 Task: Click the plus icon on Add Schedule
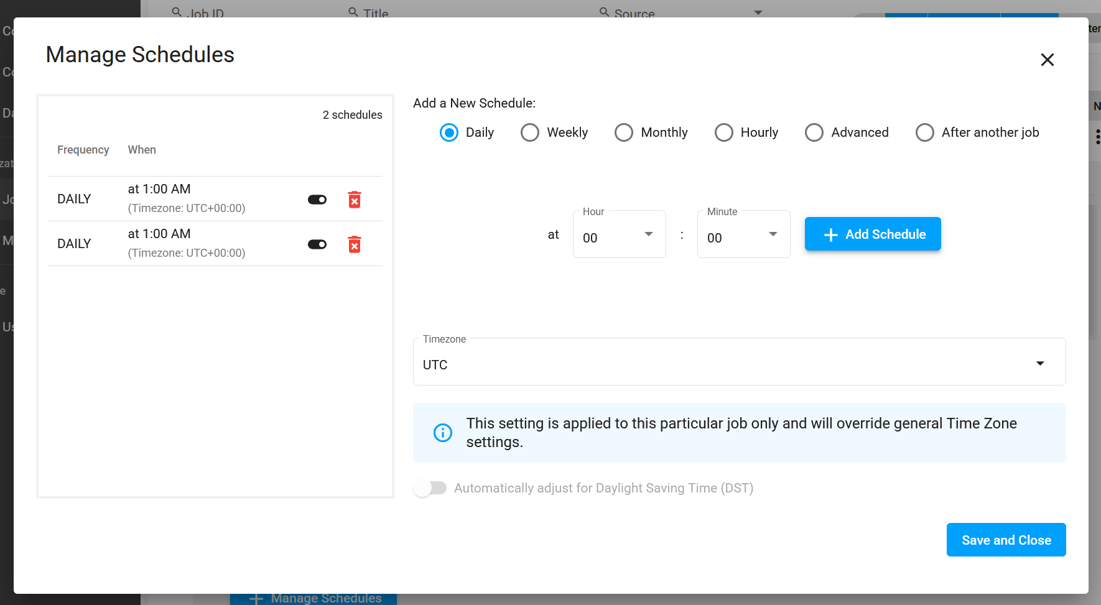click(830, 234)
